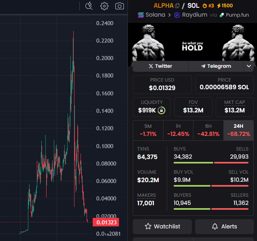This screenshot has height=241, width=257.
Task: Expand more social links chevron
Action: coord(249,66)
